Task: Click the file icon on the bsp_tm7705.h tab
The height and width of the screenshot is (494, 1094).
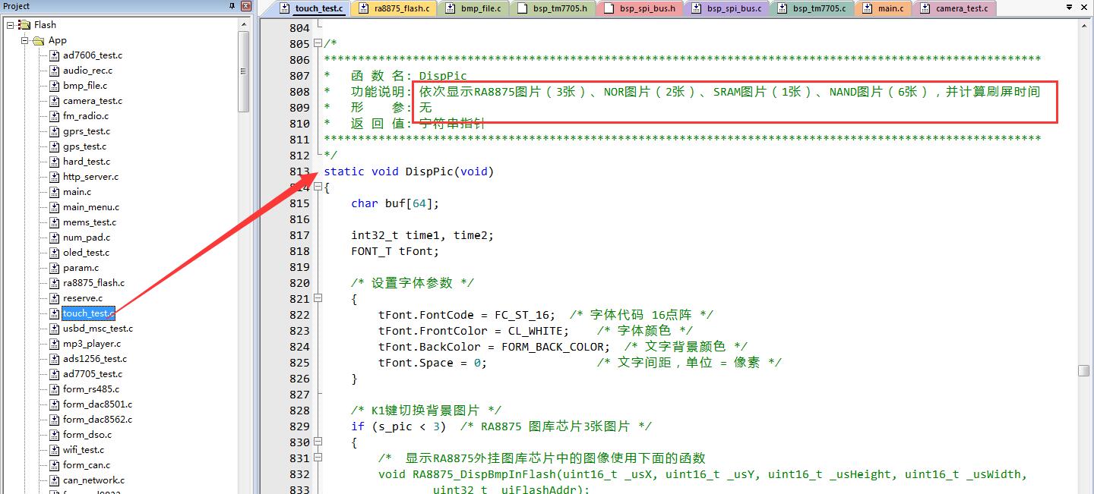Action: 521,9
